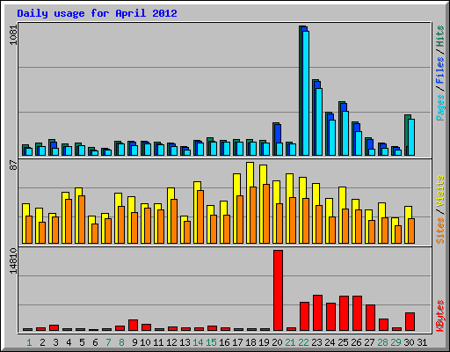The height and width of the screenshot is (352, 450).
Task: Click the 'KBytes' legend label
Action: coord(440,316)
